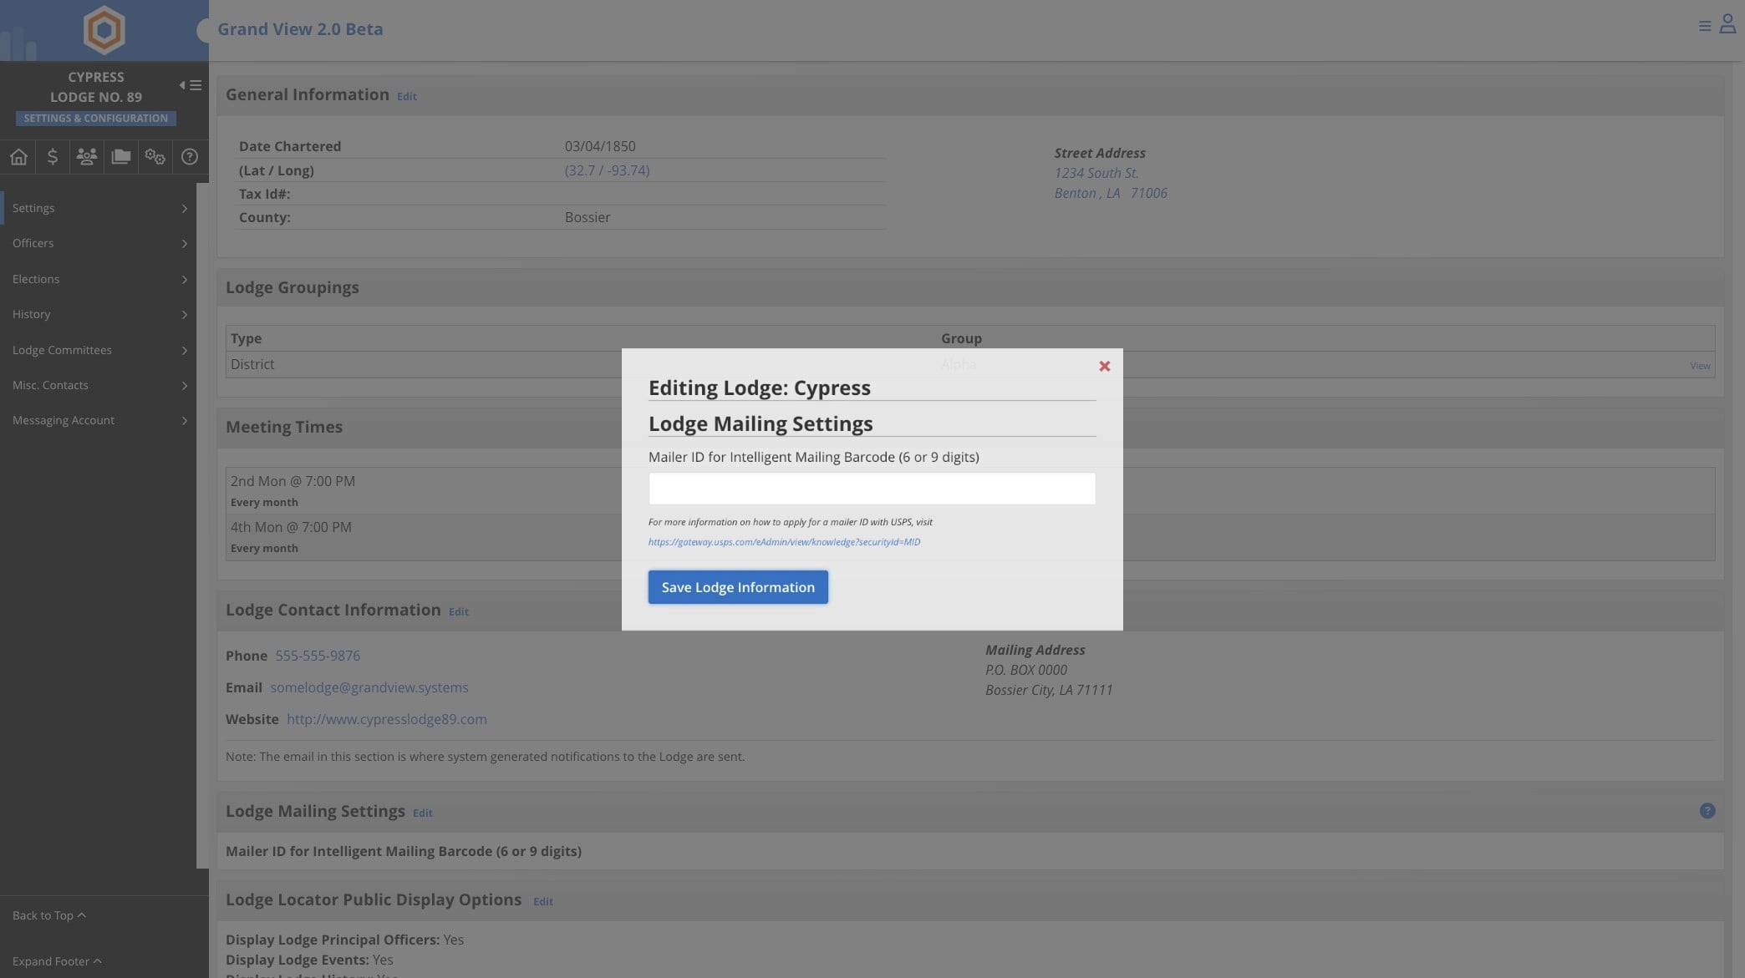Open the dollar sign finances icon
Screen dimensions: 1745x978
tap(53, 156)
